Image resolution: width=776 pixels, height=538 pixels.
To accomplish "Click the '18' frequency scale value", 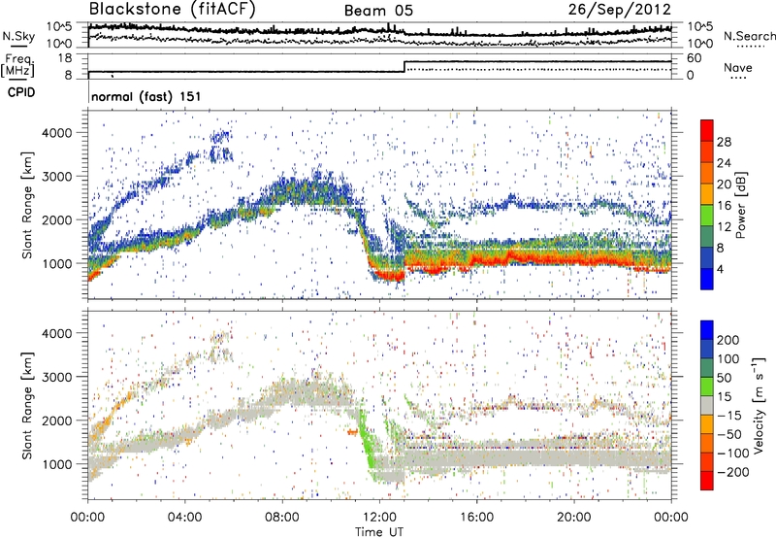I will click(64, 58).
